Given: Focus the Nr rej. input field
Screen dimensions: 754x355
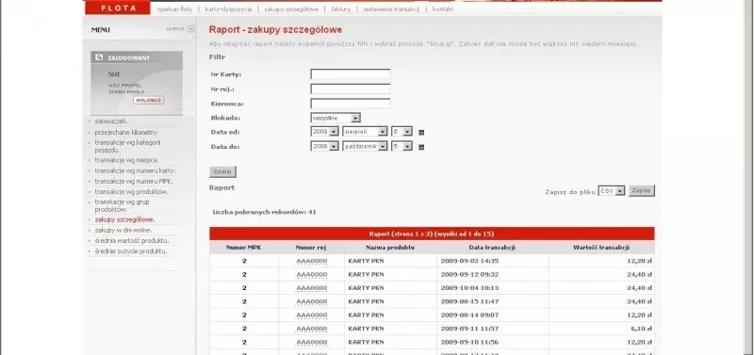Looking at the screenshot, I should (350, 89).
